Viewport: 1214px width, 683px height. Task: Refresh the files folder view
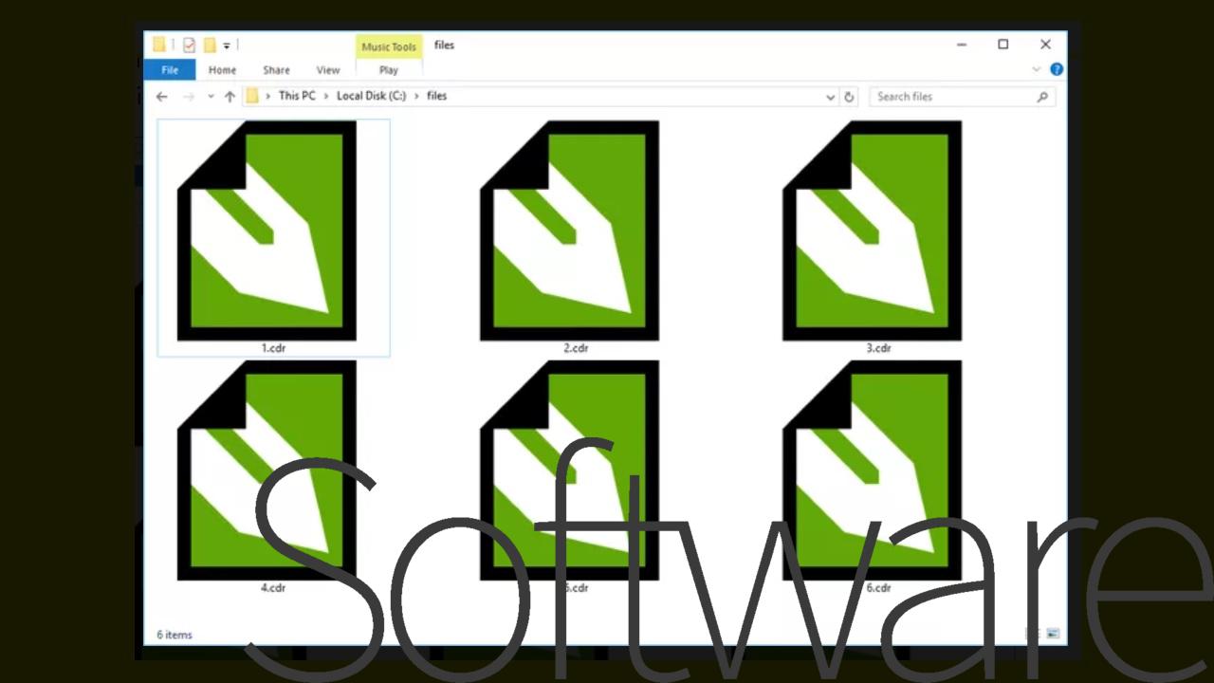(849, 97)
